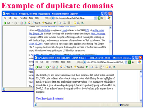Refresh the page in the Wikipedia window
This screenshot has width=144, height=108.
coord(25,23)
